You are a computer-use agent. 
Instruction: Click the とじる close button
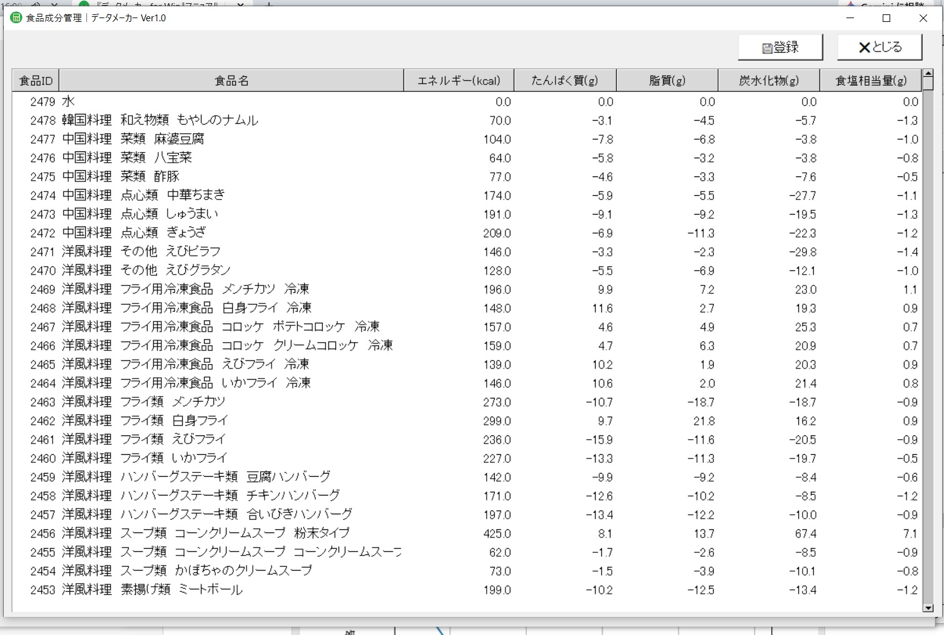pyautogui.click(x=880, y=47)
